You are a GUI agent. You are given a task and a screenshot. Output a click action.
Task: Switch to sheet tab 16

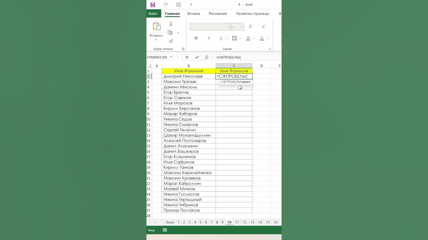pyautogui.click(x=275, y=222)
